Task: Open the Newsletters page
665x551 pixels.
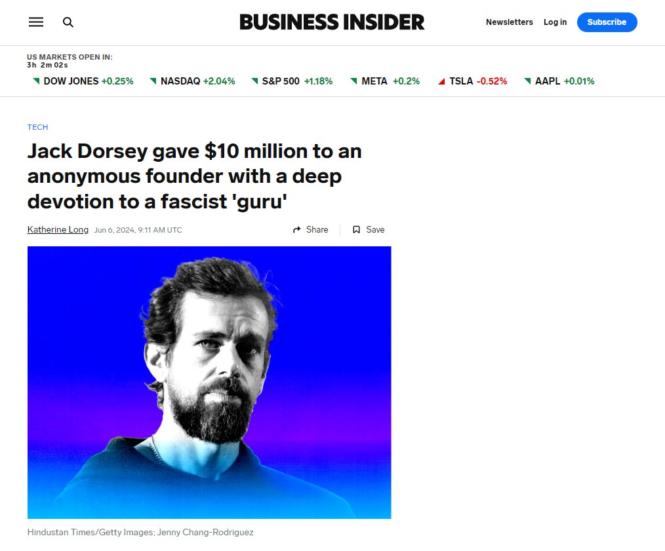Action: click(x=509, y=22)
